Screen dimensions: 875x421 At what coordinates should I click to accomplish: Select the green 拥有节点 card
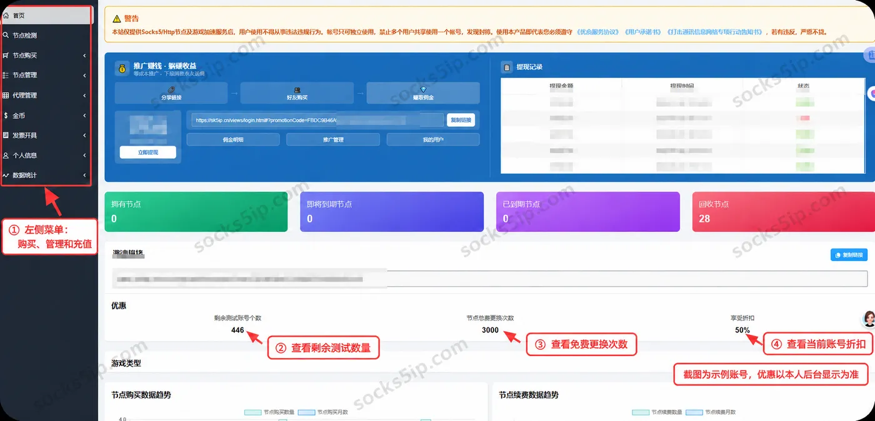(196, 212)
